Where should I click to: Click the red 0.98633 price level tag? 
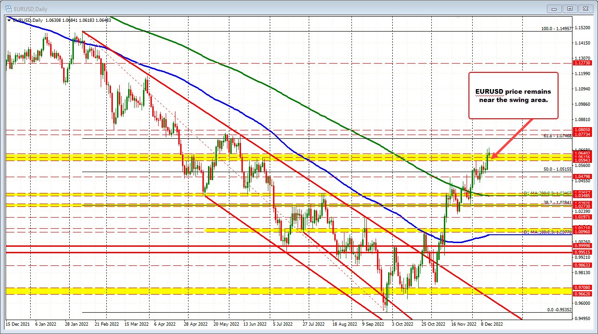tap(582, 265)
